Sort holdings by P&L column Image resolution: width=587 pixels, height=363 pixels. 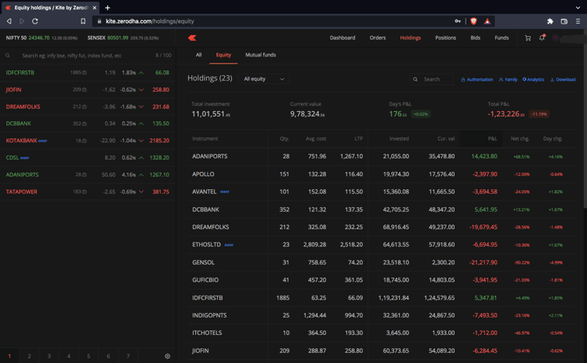tap(492, 138)
